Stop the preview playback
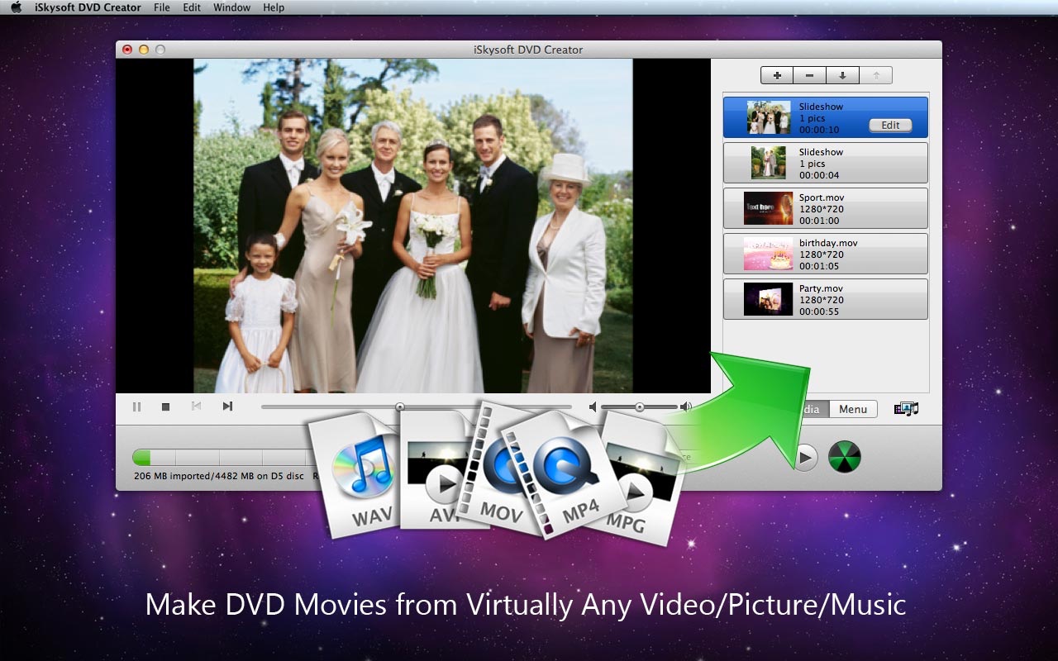Image resolution: width=1058 pixels, height=661 pixels. tap(165, 407)
